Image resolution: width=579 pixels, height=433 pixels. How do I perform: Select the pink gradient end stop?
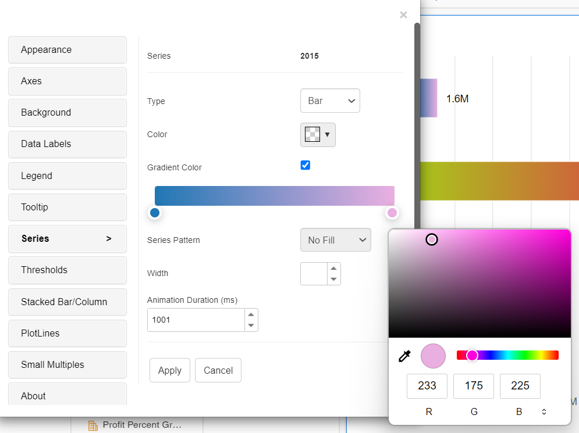click(x=392, y=213)
